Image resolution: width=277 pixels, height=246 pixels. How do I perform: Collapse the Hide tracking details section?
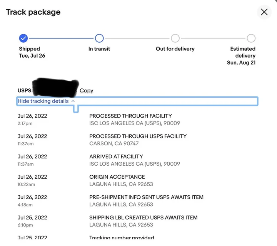pos(43,101)
